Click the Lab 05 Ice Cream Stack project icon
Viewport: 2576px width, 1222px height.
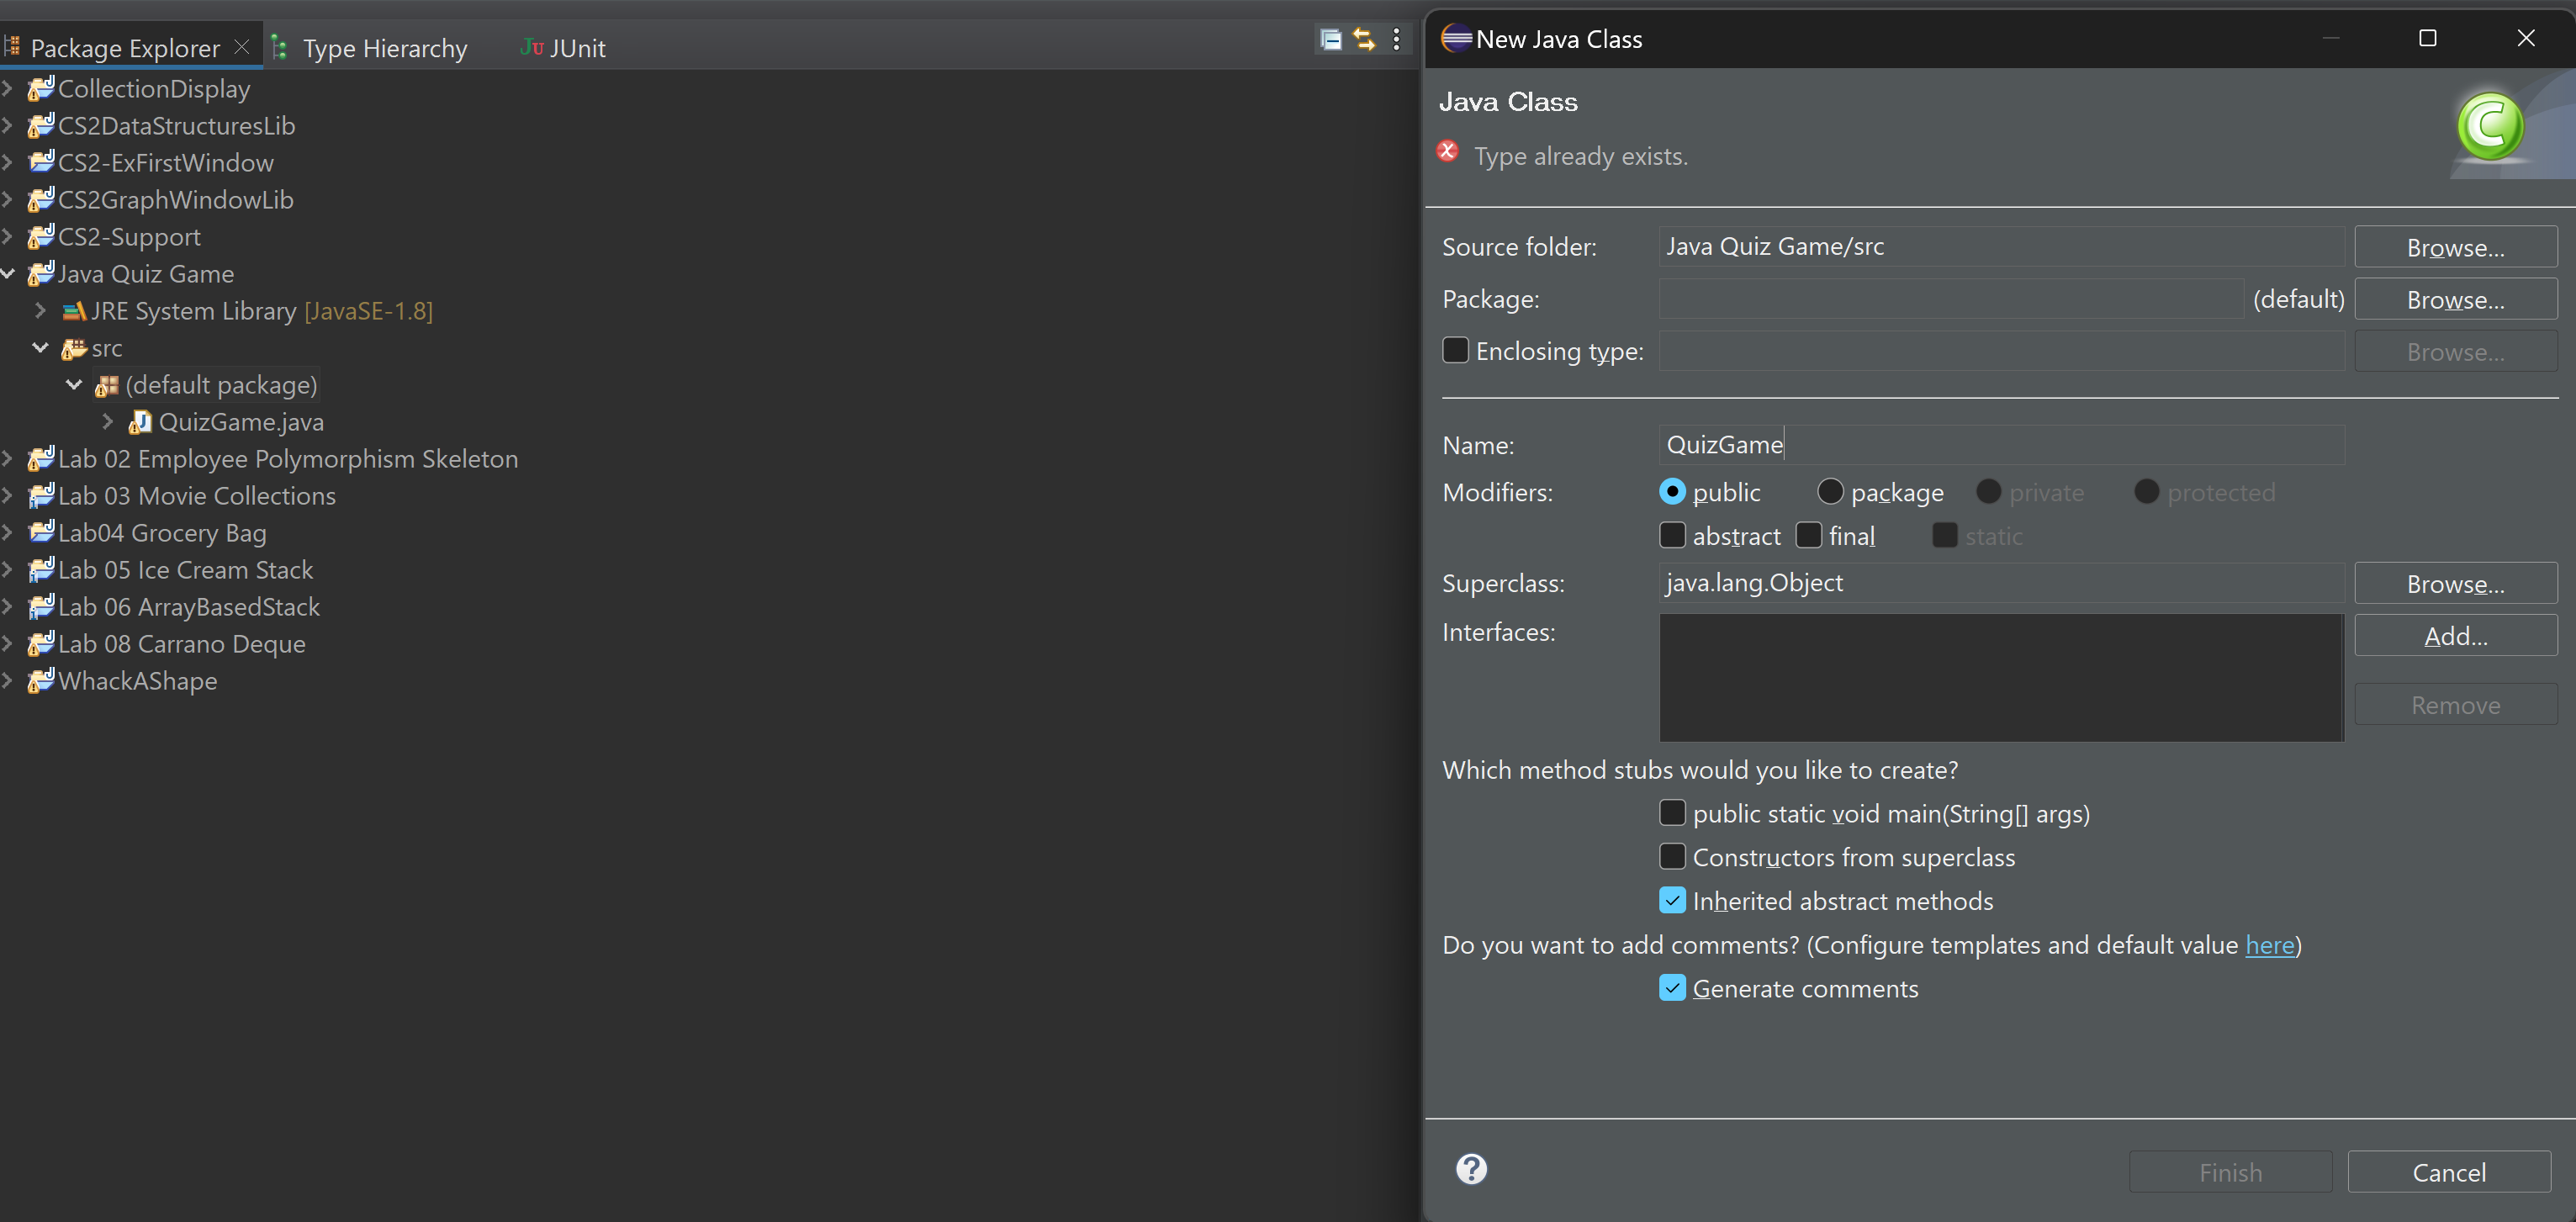coord(41,569)
